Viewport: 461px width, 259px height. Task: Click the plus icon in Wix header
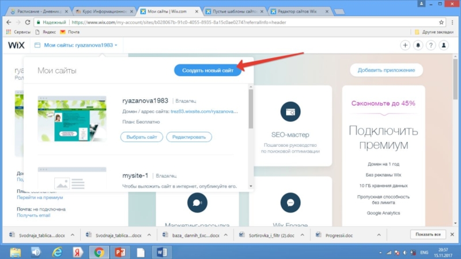pyautogui.click(x=405, y=45)
